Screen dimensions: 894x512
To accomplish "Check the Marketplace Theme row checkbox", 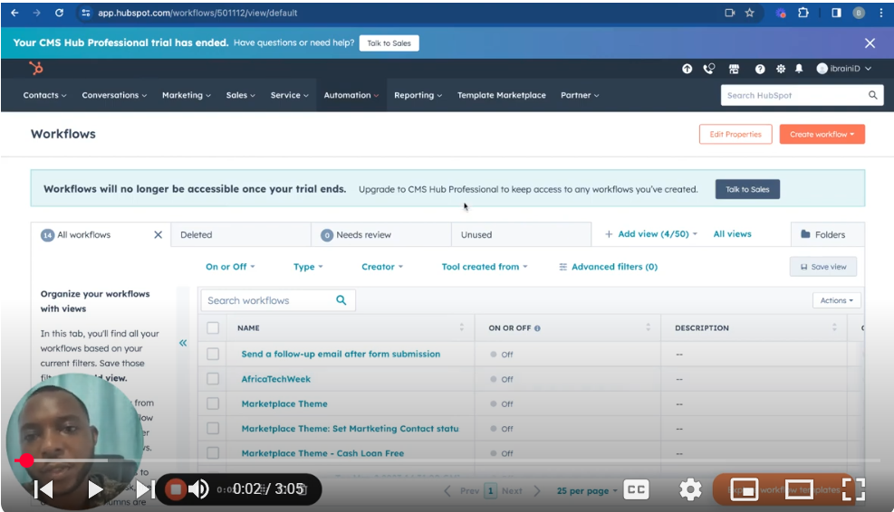I will [213, 403].
